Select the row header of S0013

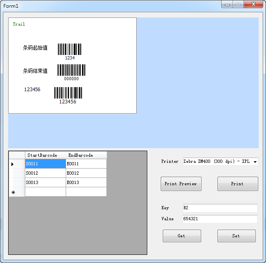[x=17, y=182]
